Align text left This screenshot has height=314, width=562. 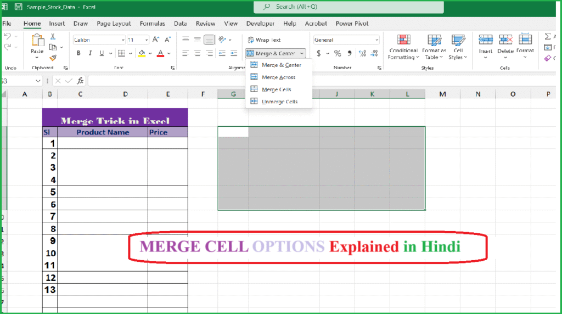186,53
